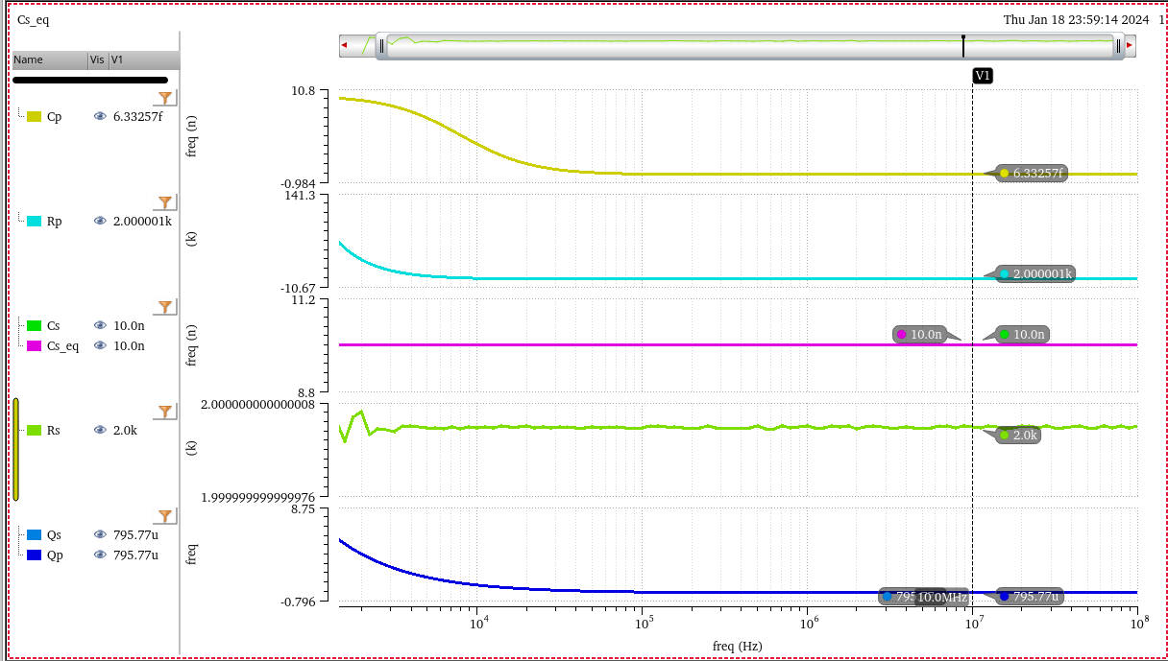Click the red right arrow on the zoom bar

click(1130, 45)
